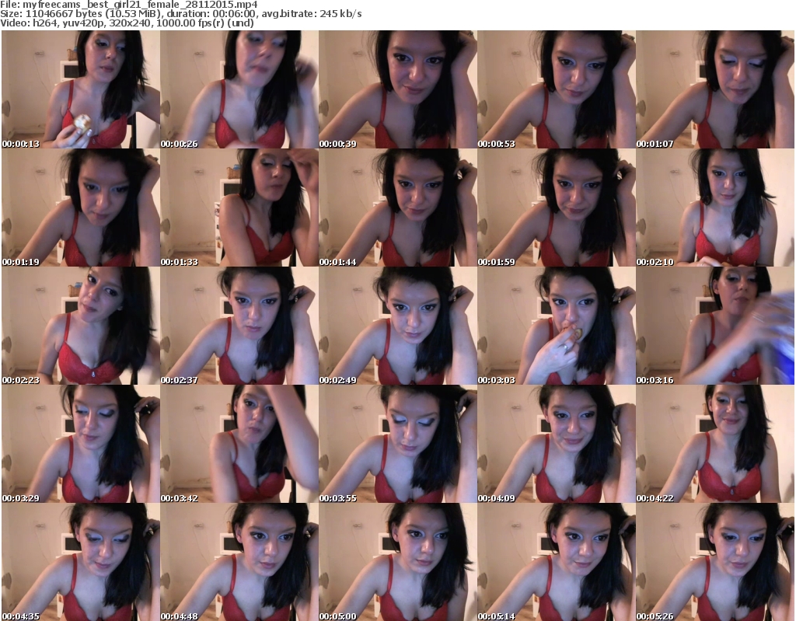
Task: Pick the thumbnail at 00:04:22
Action: pos(715,444)
